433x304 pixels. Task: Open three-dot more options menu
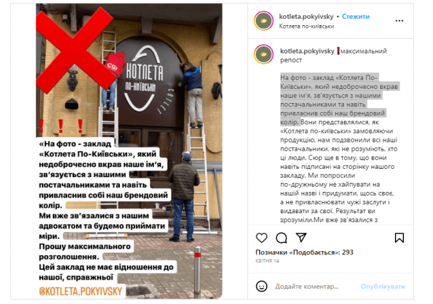[399, 21]
